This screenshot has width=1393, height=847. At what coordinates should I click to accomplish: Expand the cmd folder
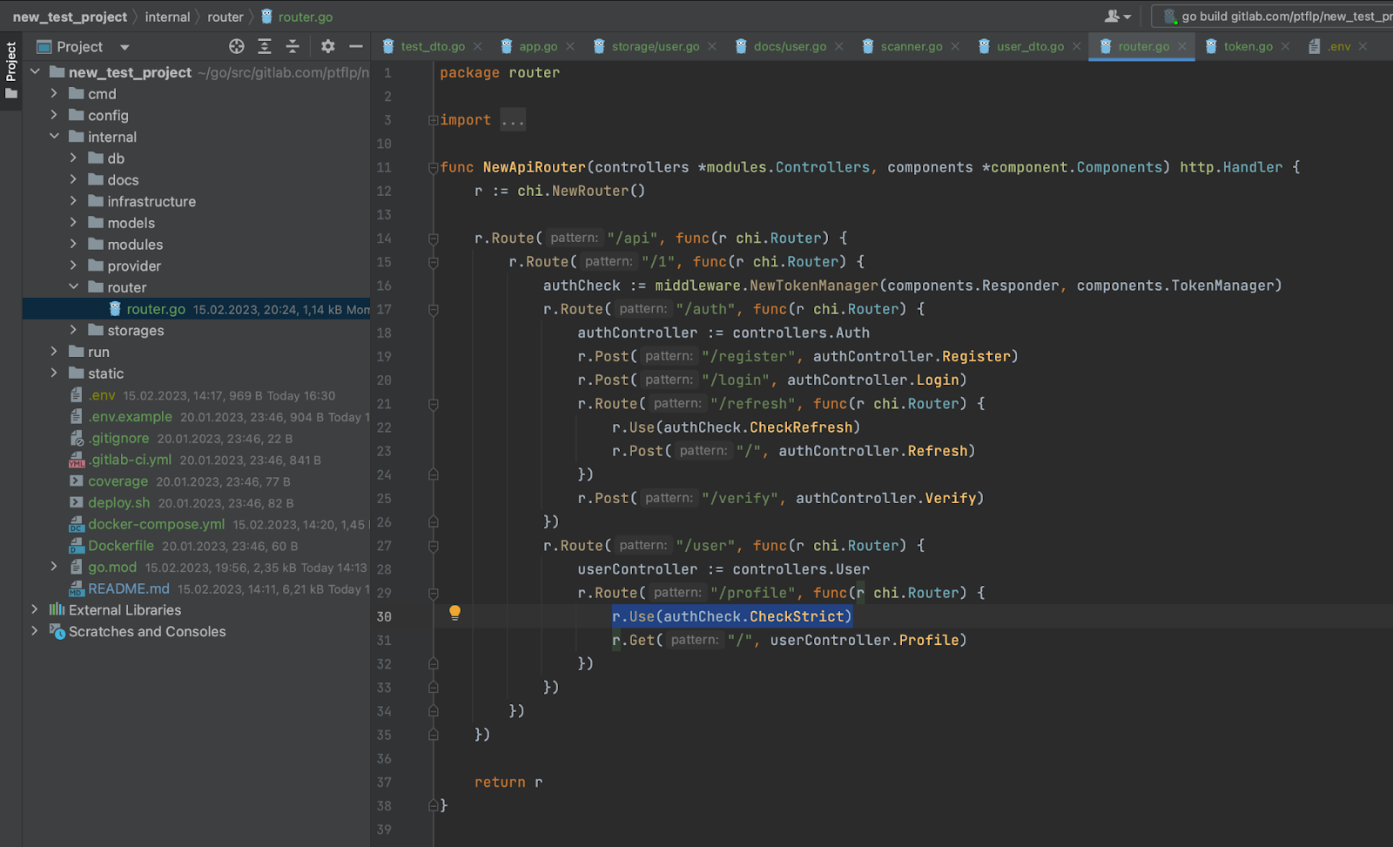(x=54, y=93)
